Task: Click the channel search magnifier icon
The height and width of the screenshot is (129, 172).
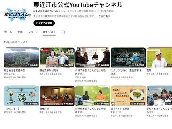Action: [x=63, y=32]
